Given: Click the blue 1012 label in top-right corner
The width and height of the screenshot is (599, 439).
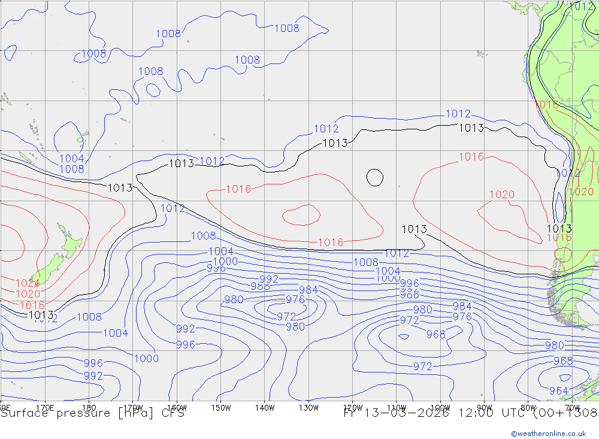Looking at the screenshot, I should pos(580,7).
